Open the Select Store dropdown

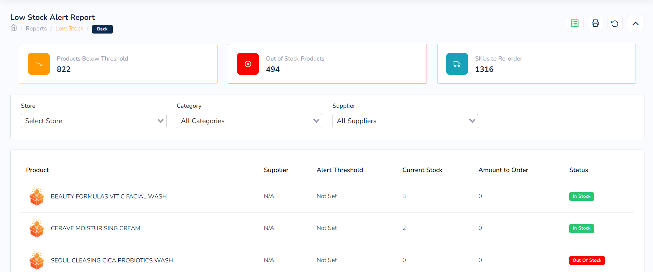coord(94,121)
